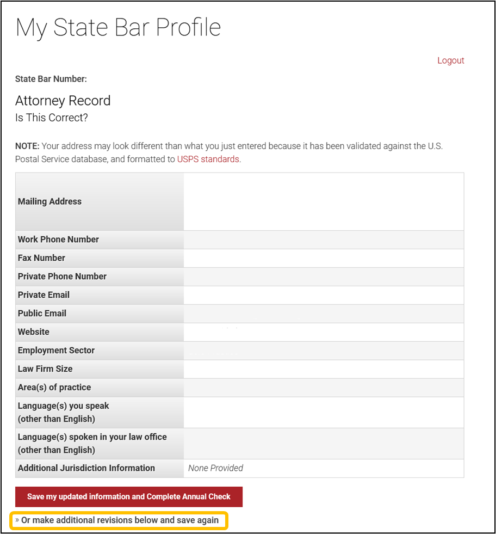Click the Mailing Address value cell
Viewport: 496px width, 534px height.
pos(323,201)
